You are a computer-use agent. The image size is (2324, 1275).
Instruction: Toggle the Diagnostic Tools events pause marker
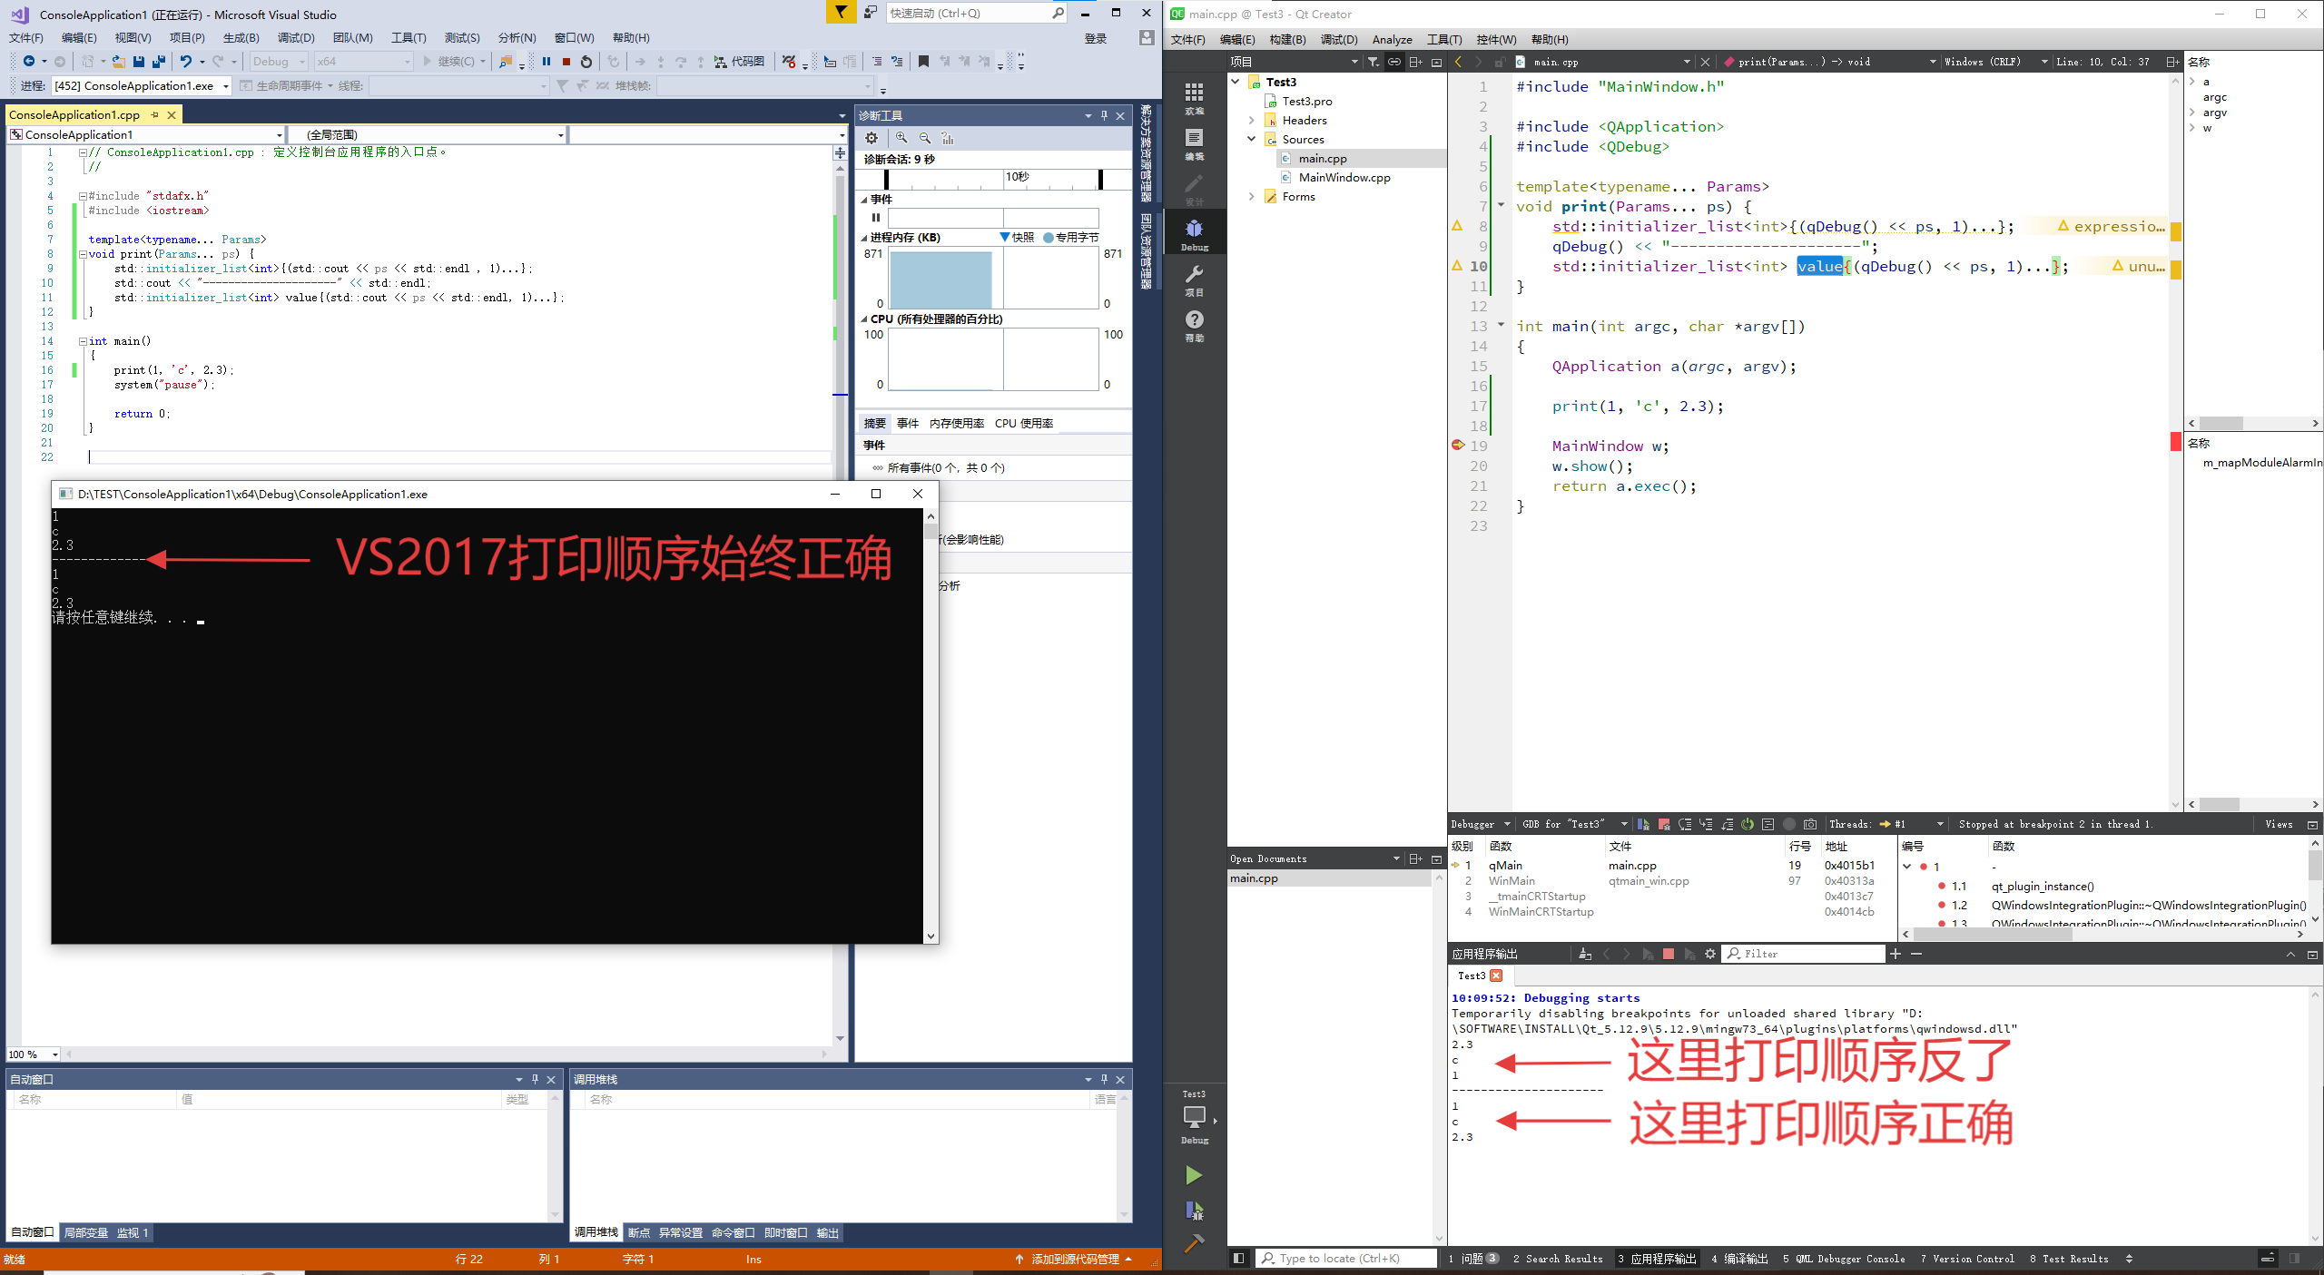coord(876,218)
